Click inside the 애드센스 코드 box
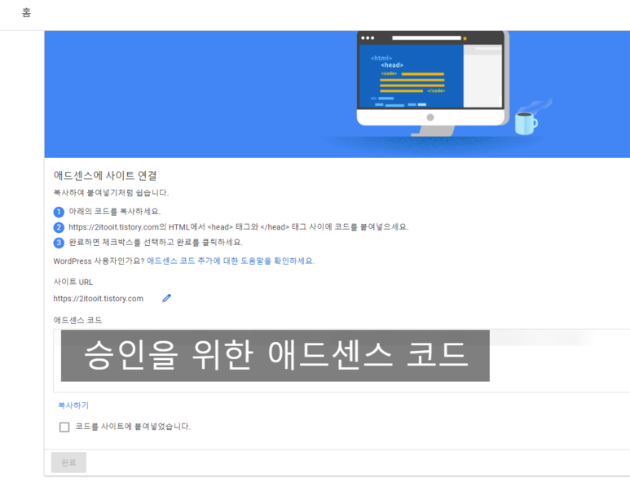Image resolution: width=630 pixels, height=491 pixels. pos(341,361)
